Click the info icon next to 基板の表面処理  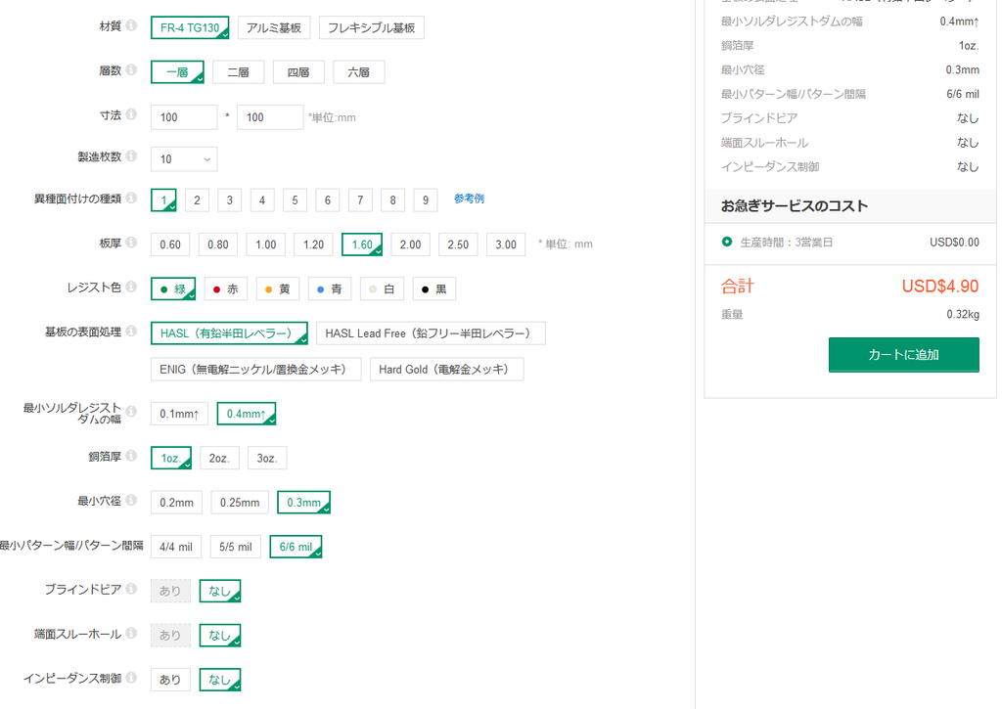(134, 332)
